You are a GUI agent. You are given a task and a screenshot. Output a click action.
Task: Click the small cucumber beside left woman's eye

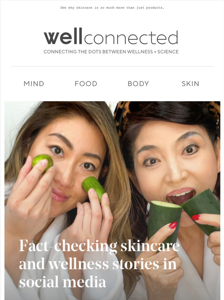pyautogui.click(x=42, y=164)
